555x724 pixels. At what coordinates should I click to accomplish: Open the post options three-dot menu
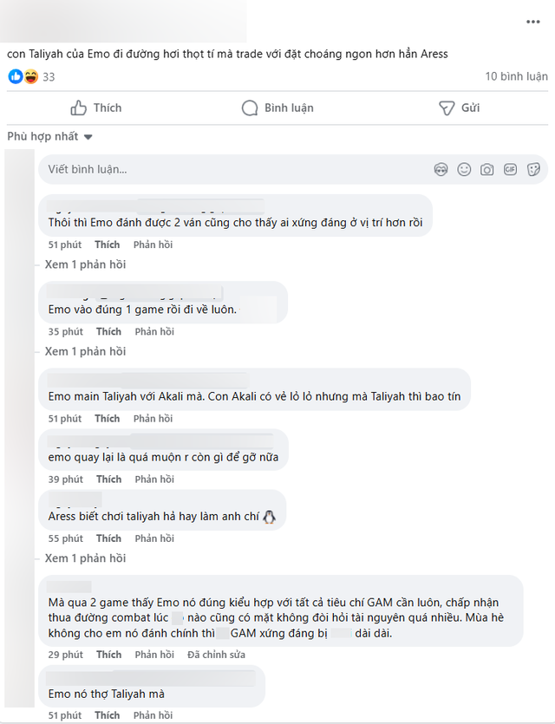click(x=535, y=21)
